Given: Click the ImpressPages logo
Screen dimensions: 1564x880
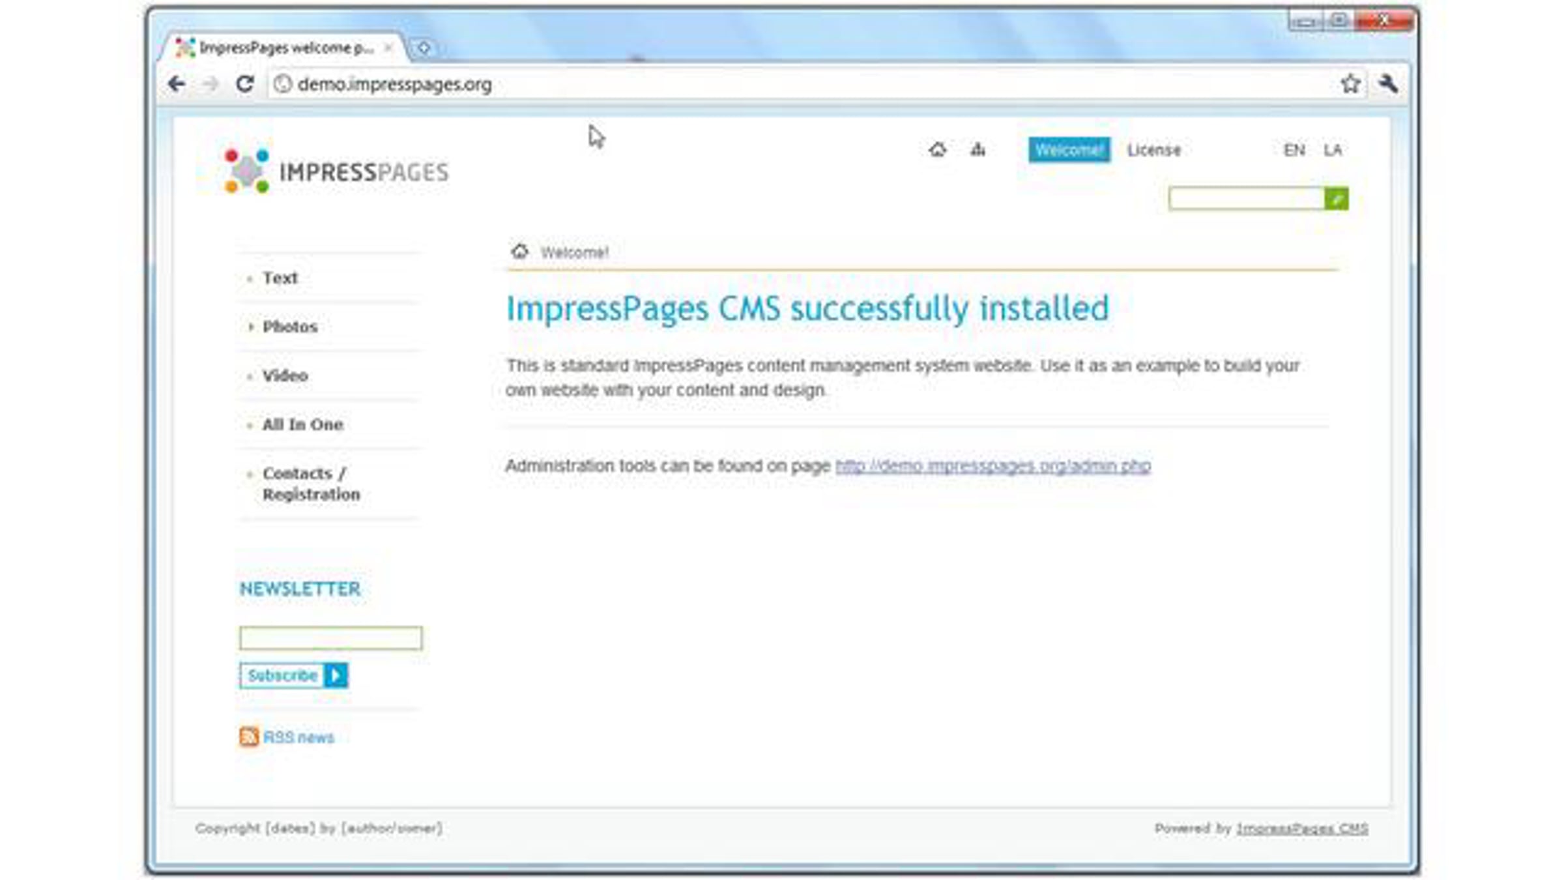Looking at the screenshot, I should tap(336, 171).
